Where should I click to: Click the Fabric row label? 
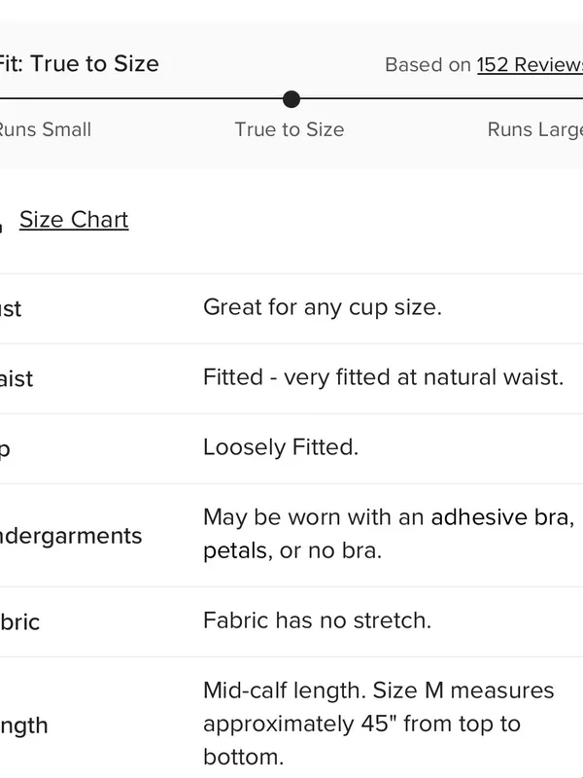click(19, 622)
